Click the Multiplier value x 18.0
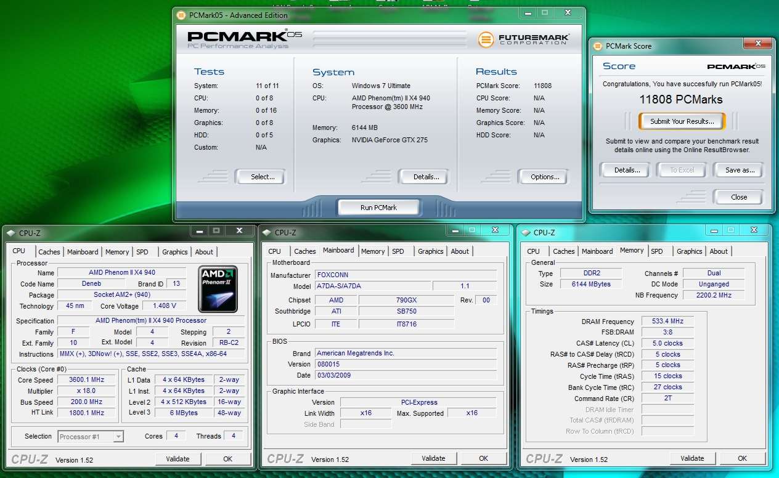 point(87,391)
